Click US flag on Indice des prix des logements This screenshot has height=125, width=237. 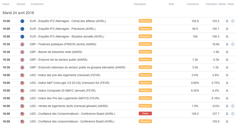click(x=22, y=75)
